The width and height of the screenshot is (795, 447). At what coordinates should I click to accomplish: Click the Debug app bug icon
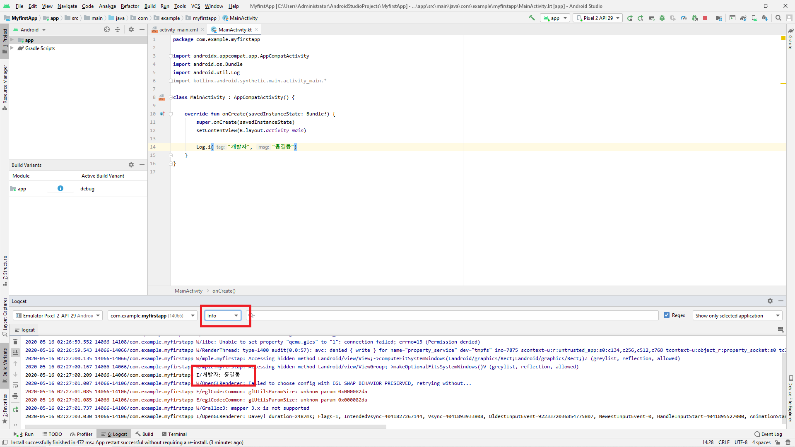662,18
